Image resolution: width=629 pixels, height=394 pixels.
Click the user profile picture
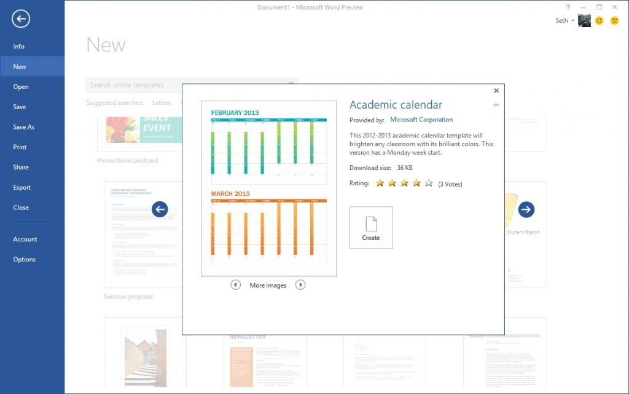[584, 20]
